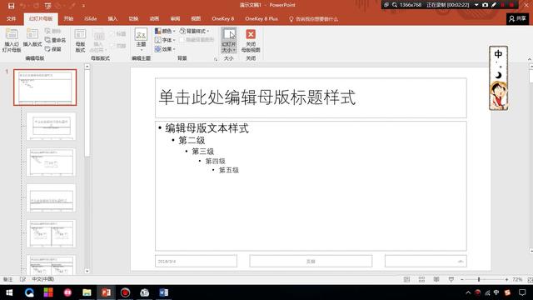Image resolution: width=533 pixels, height=300 pixels.
Task: Click the Tell Me search box
Action: click(x=313, y=19)
